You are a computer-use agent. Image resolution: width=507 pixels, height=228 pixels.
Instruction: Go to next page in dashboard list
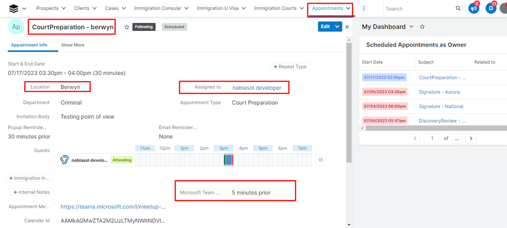click(x=471, y=138)
